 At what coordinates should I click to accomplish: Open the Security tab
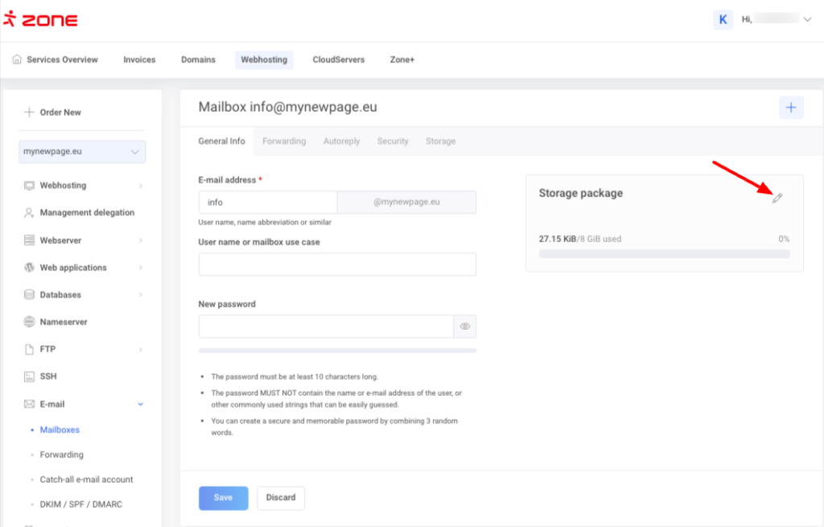click(x=393, y=141)
